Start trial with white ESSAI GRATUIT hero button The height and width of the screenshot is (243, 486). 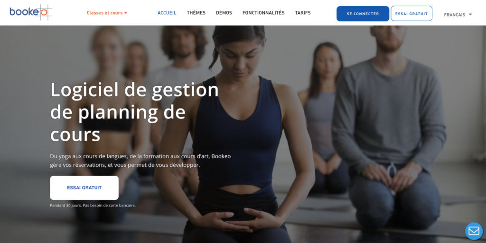pyautogui.click(x=84, y=188)
